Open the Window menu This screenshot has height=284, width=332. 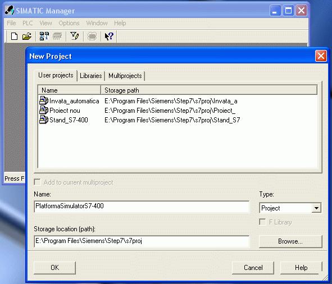tap(97, 23)
